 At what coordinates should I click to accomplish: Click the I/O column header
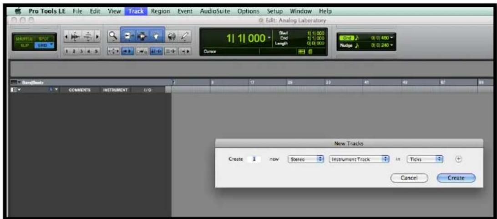147,90
